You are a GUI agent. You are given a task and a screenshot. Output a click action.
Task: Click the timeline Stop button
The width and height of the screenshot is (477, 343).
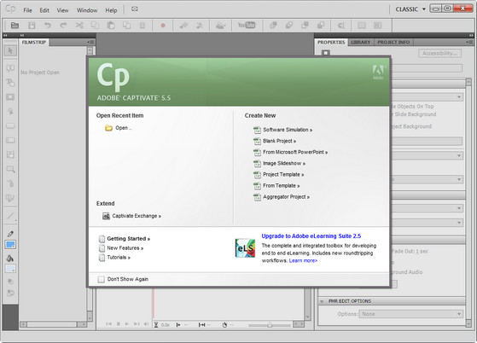click(x=119, y=324)
